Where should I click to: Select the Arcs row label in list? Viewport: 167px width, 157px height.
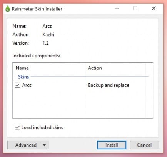(x=27, y=85)
